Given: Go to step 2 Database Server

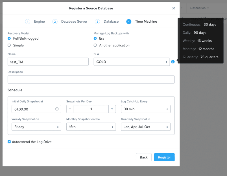Looking at the screenshot, I should coord(70,22).
